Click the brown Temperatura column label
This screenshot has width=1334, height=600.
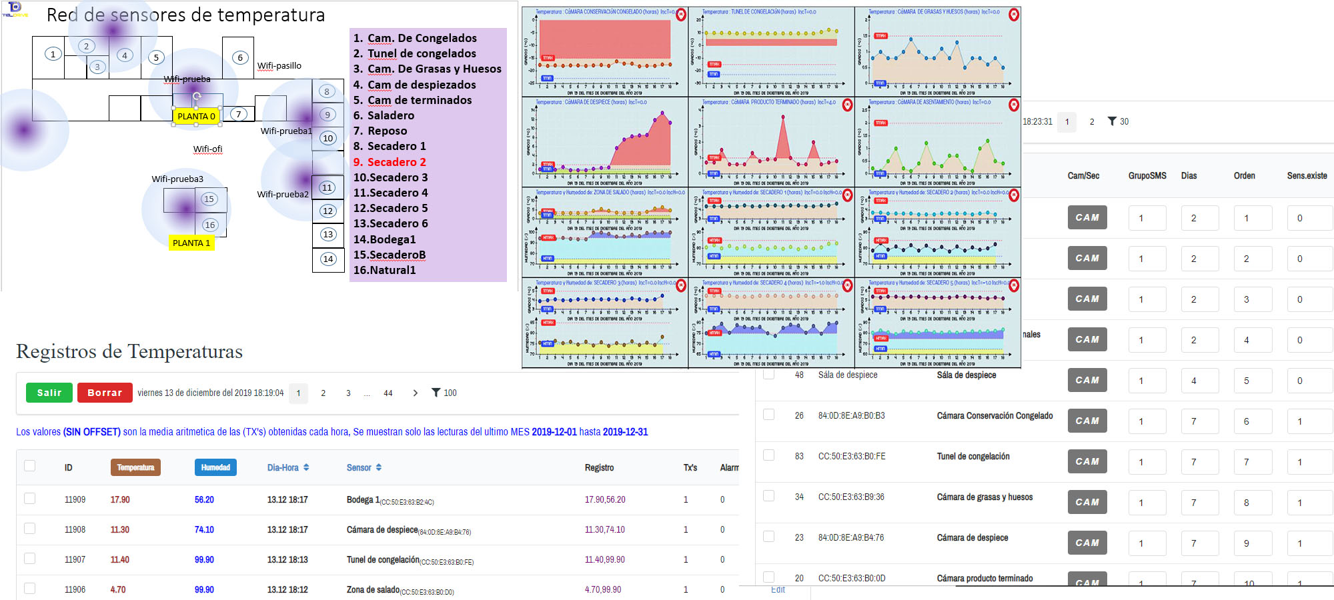point(135,467)
